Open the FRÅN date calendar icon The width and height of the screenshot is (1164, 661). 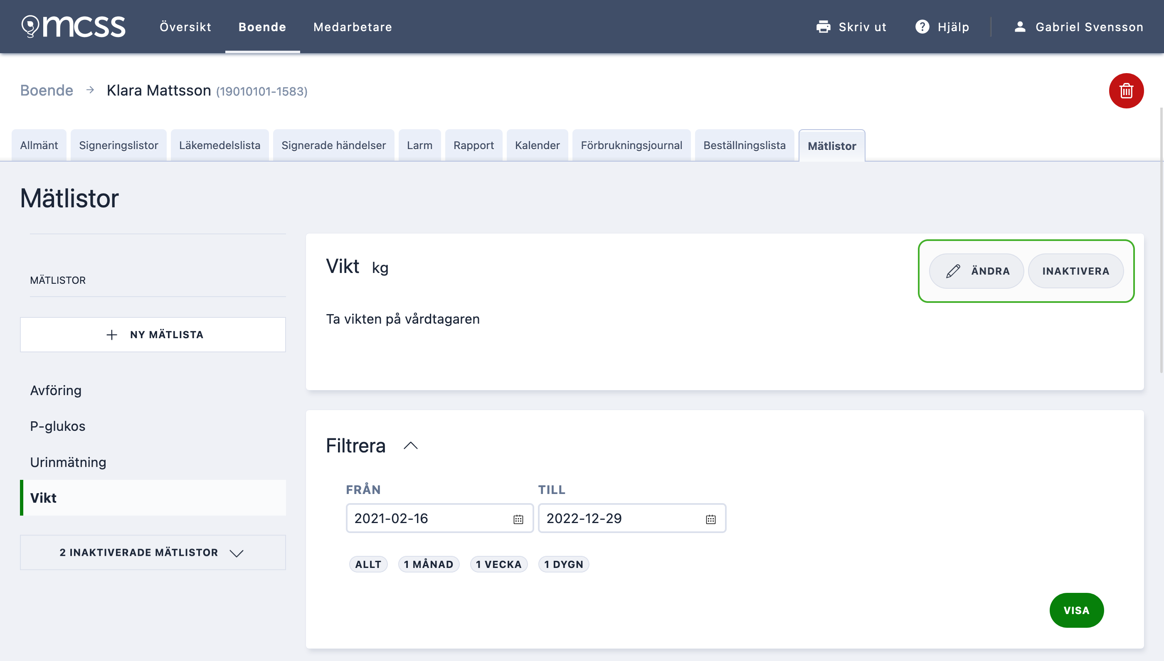tap(518, 519)
